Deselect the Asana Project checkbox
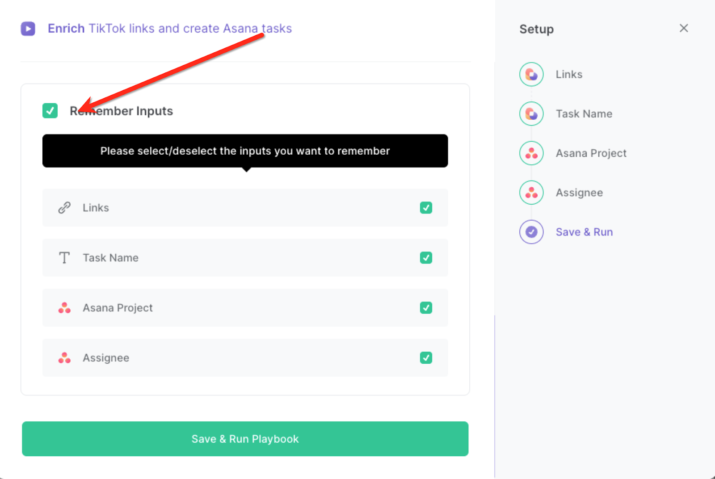 [x=426, y=308]
